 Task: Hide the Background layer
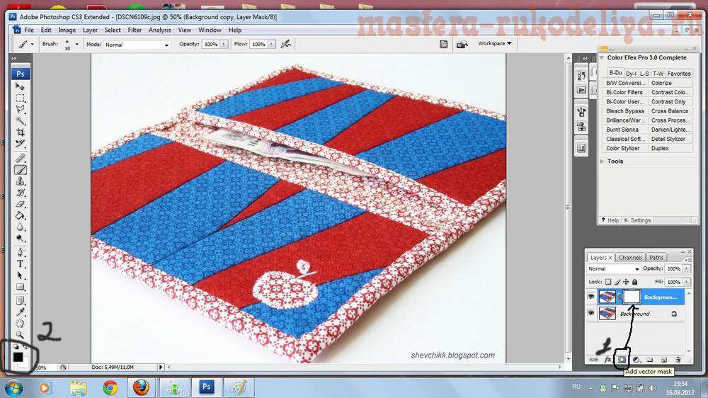coord(591,313)
